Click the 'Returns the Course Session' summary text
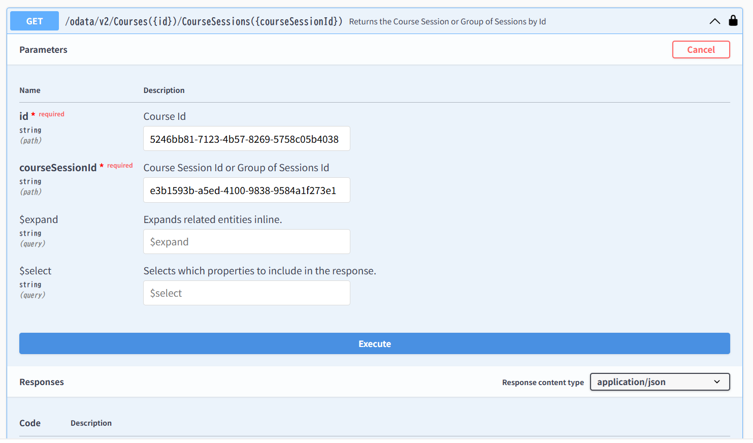 tap(447, 21)
